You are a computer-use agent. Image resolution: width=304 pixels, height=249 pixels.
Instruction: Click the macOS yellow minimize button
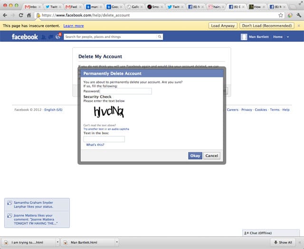pos(11,5)
